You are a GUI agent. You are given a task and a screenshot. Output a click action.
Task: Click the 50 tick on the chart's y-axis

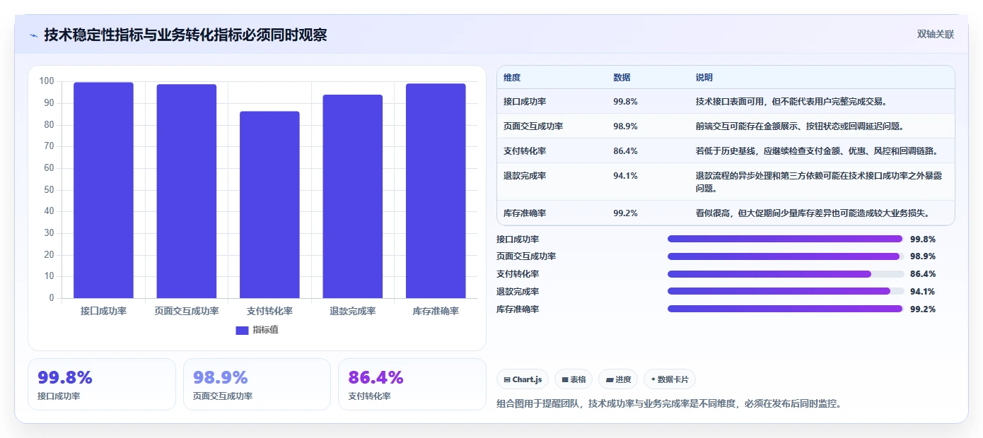[50, 189]
